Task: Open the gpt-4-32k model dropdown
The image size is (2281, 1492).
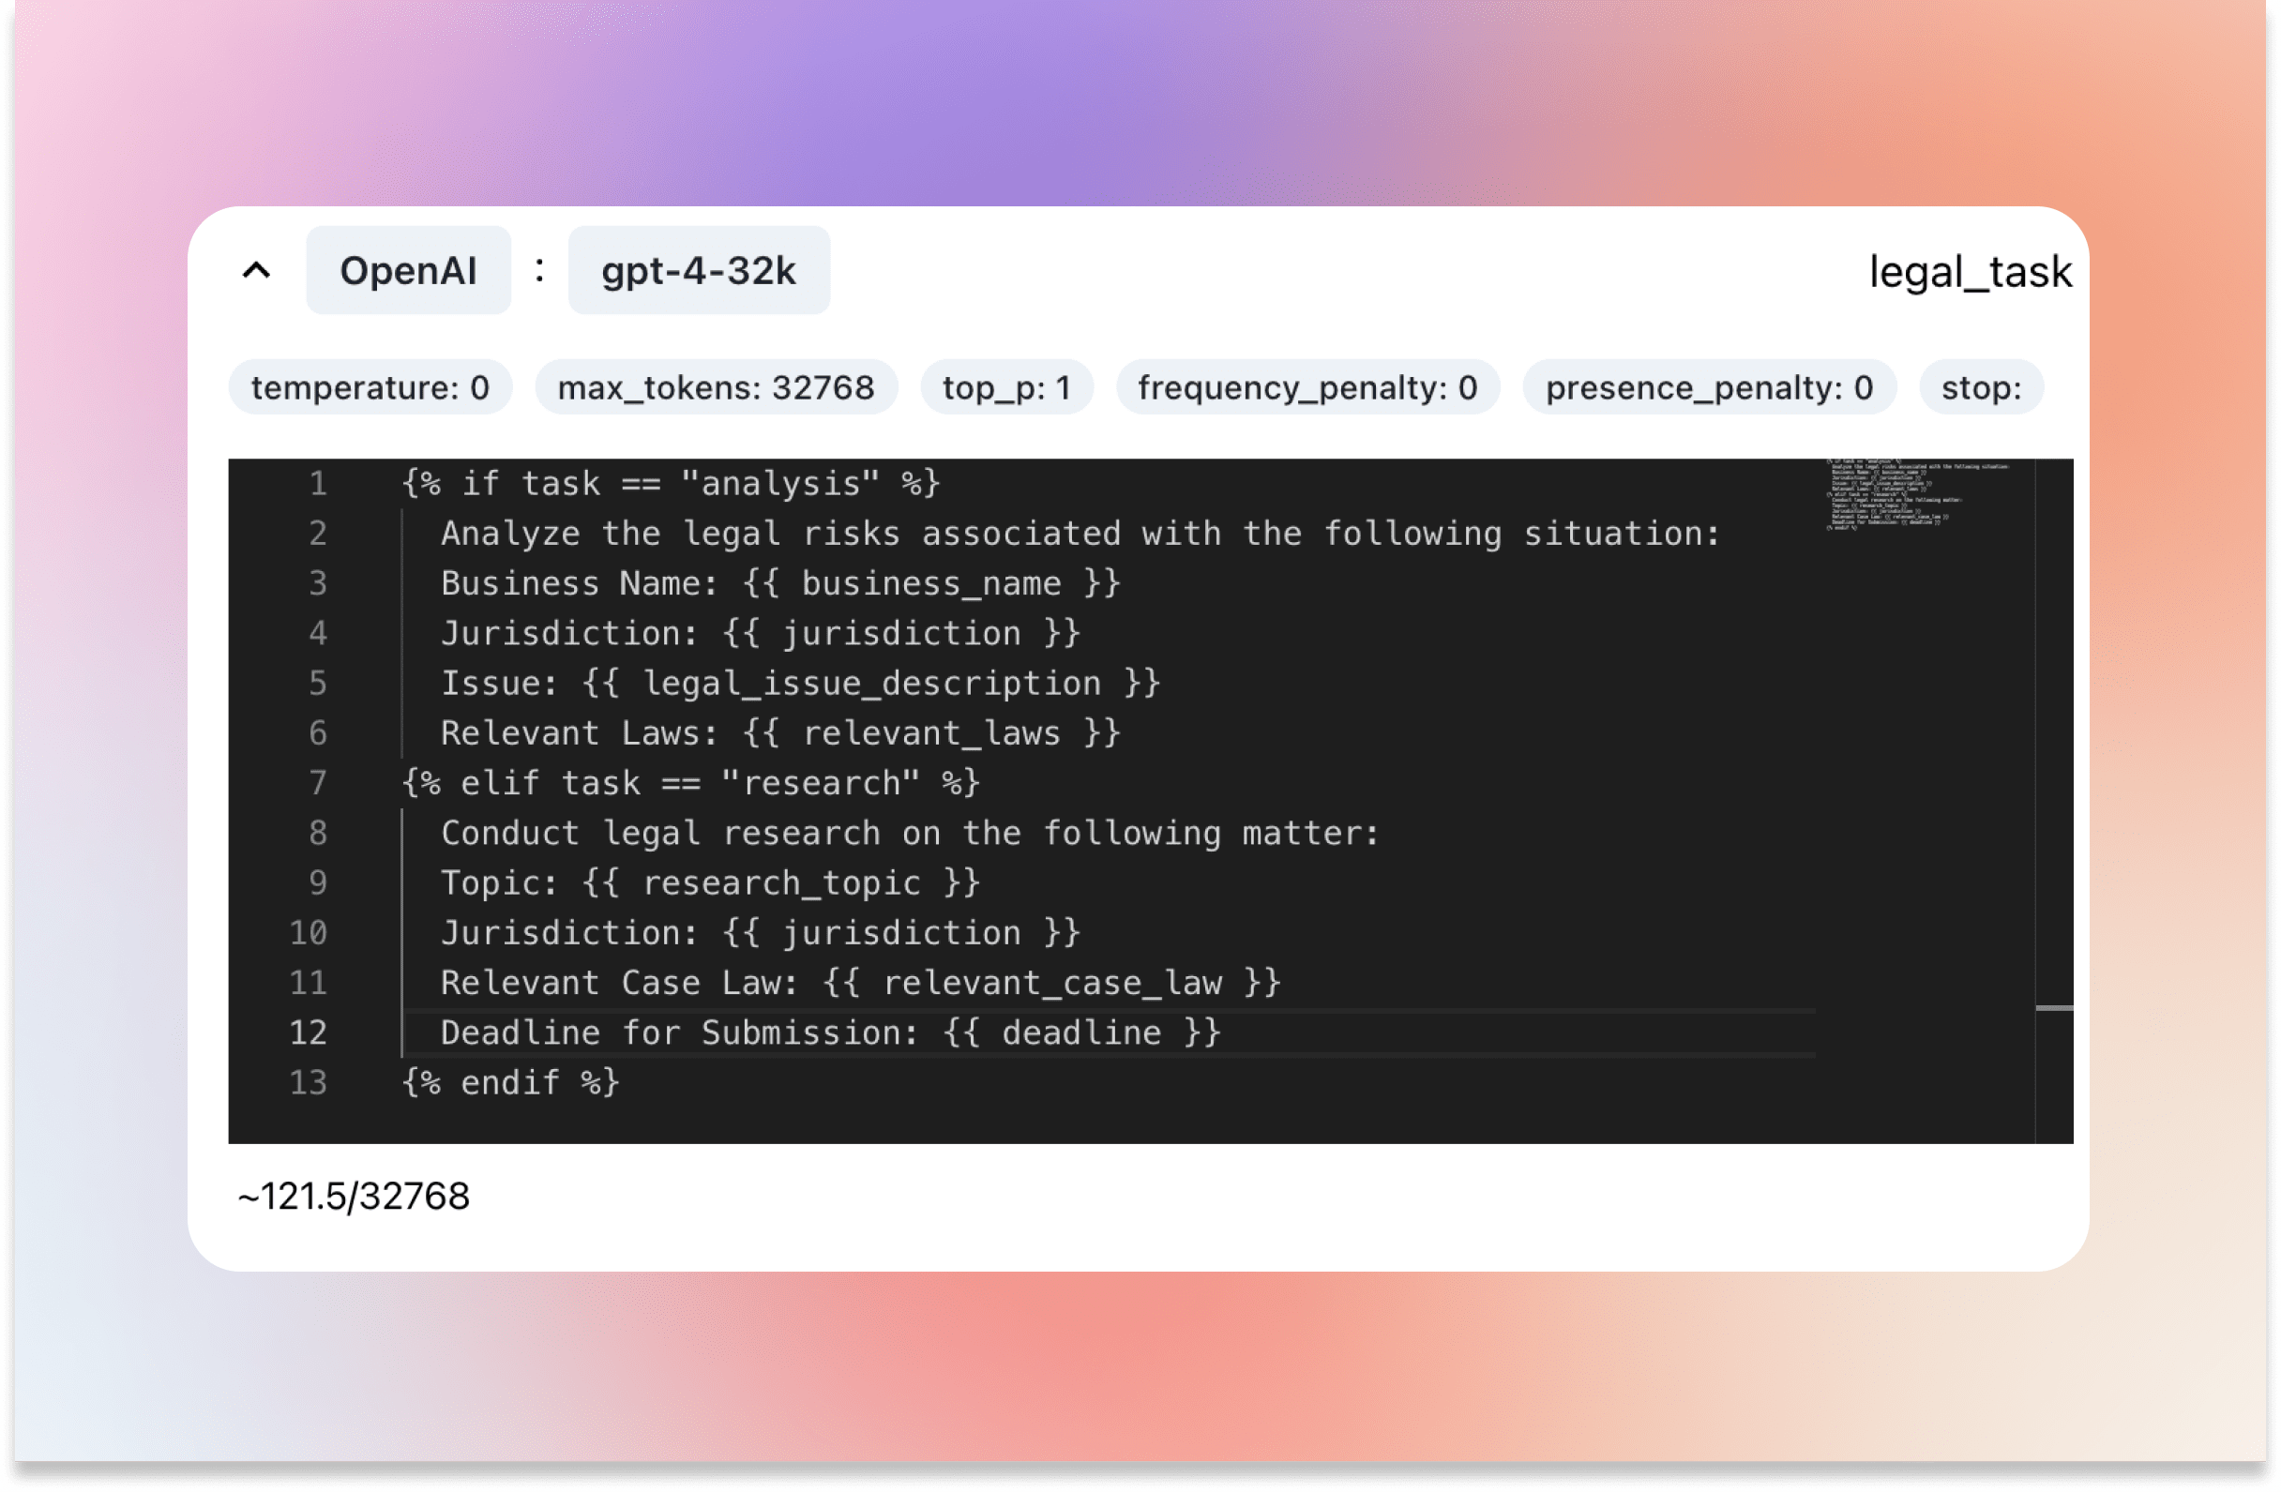Action: point(699,269)
